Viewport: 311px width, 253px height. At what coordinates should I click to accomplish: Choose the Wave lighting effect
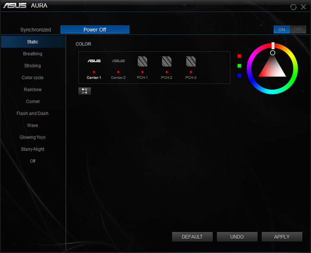(x=32, y=125)
